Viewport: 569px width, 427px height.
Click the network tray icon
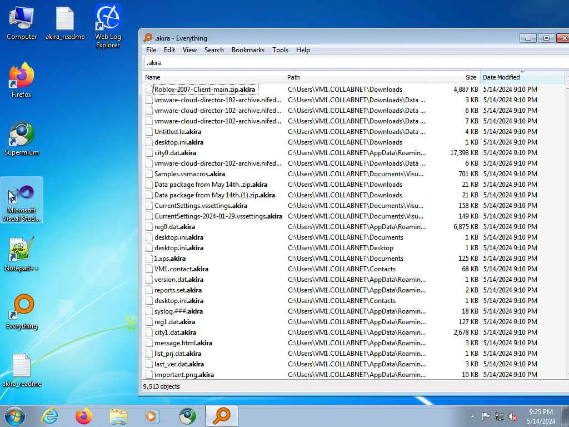pyautogui.click(x=500, y=417)
